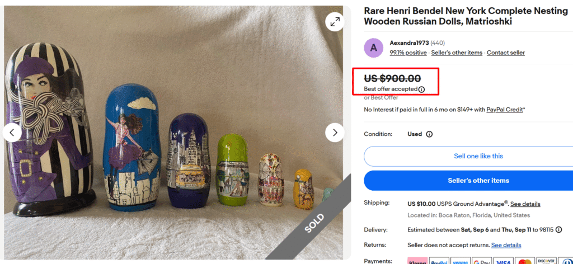573x264 pixels.
Task: View the 99.1% positive feedback link
Action: click(x=408, y=53)
